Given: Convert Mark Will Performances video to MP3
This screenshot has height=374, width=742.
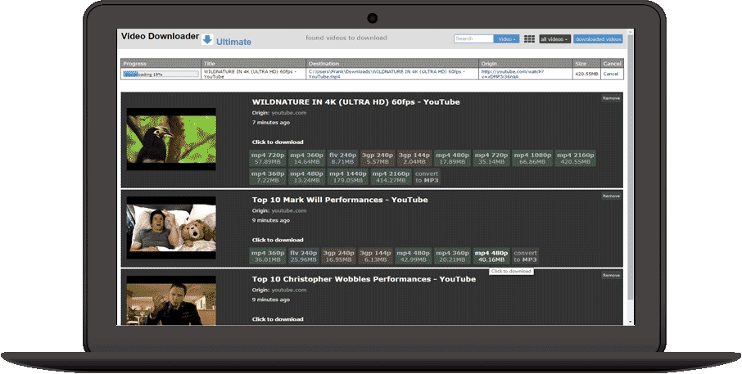Looking at the screenshot, I should (525, 256).
